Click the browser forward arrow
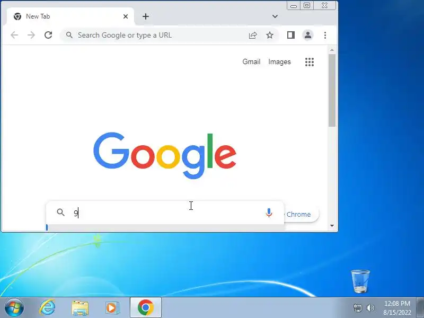424x318 pixels. click(x=31, y=35)
